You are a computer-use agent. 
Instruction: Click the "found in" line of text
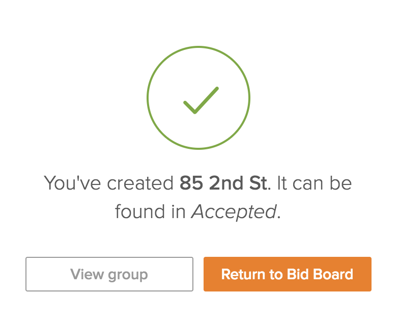click(x=150, y=211)
